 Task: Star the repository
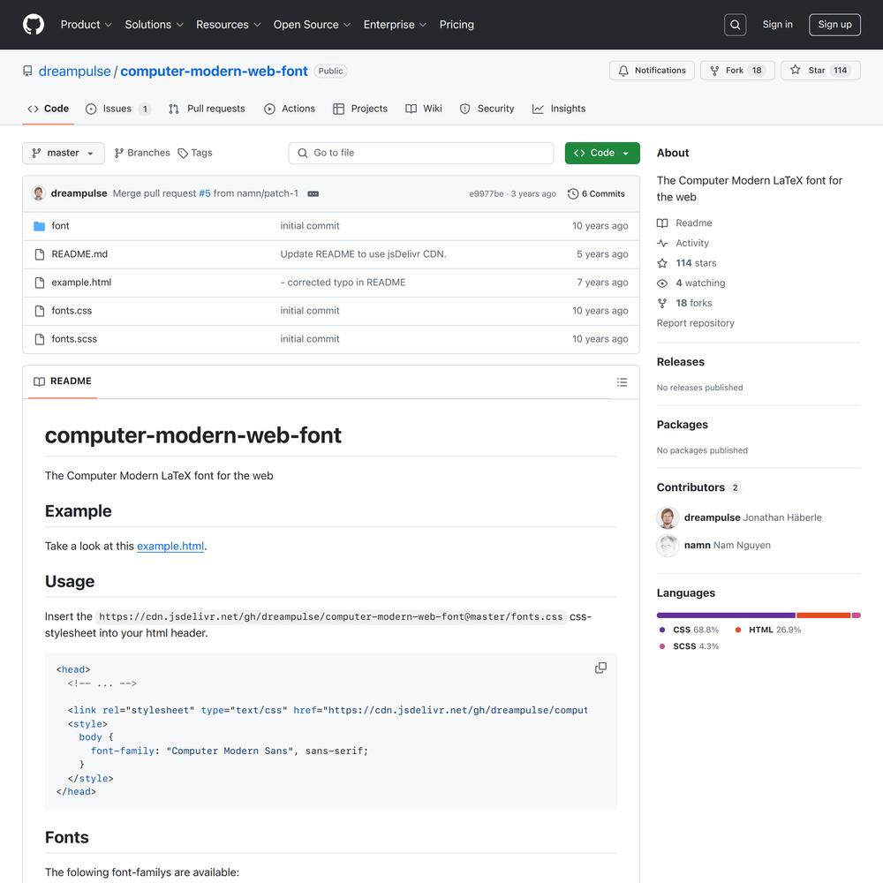pos(820,71)
